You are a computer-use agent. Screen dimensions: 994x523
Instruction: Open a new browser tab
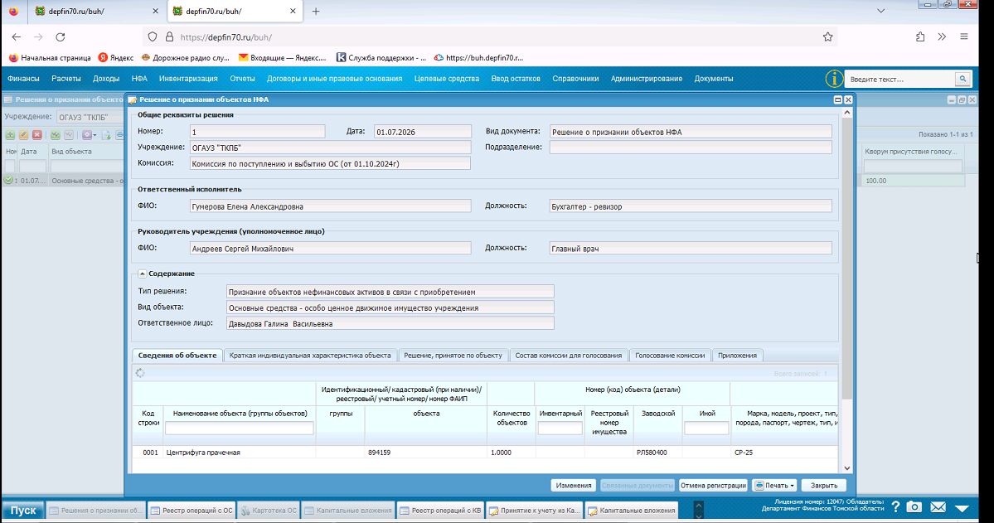(x=316, y=12)
